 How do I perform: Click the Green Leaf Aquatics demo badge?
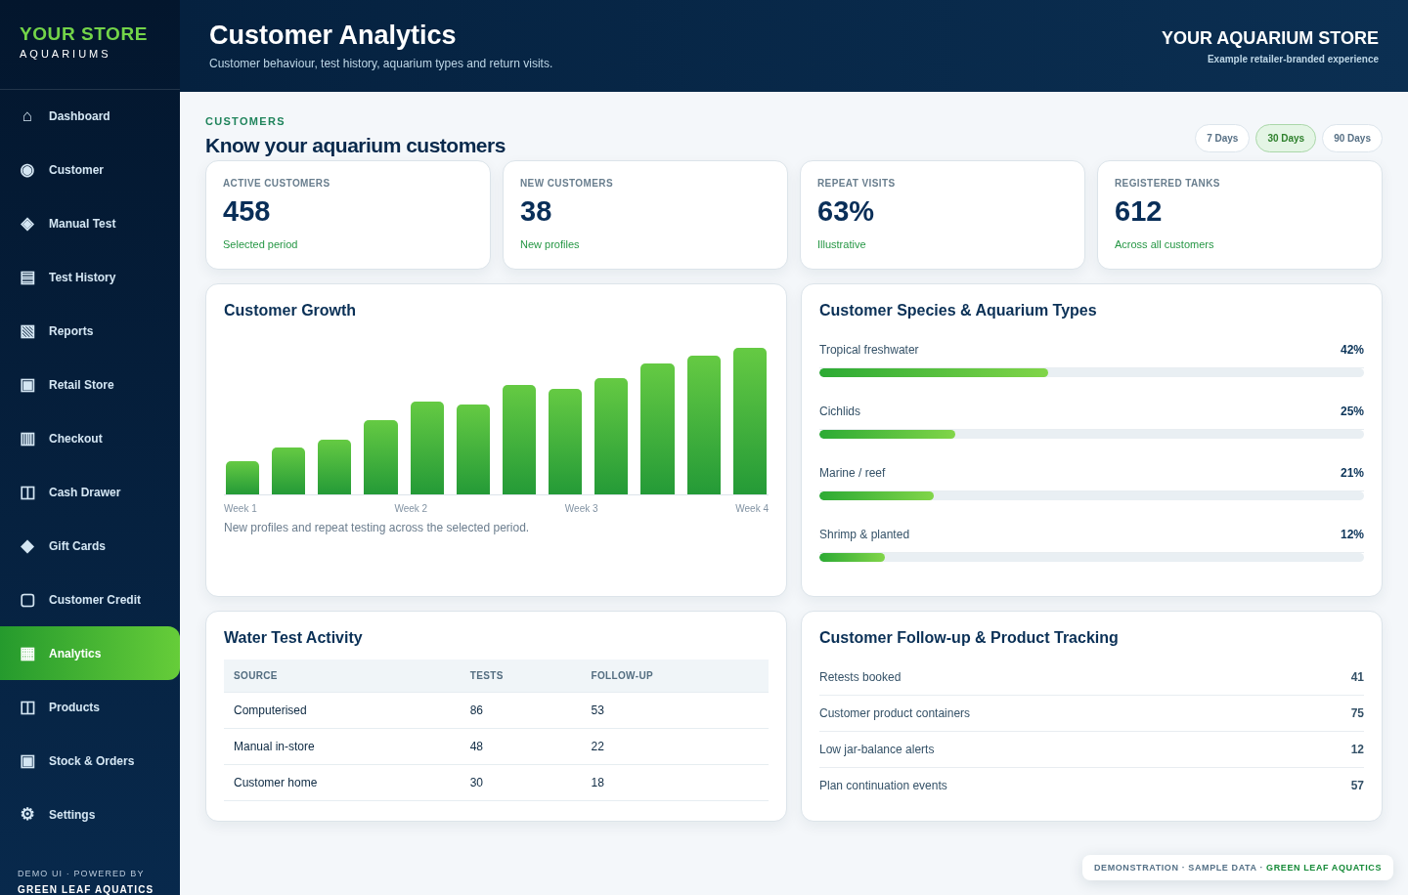1238,868
